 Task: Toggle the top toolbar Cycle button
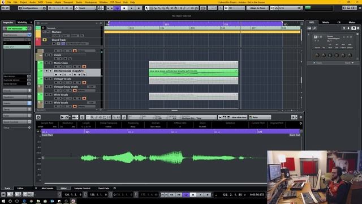click(x=117, y=8)
